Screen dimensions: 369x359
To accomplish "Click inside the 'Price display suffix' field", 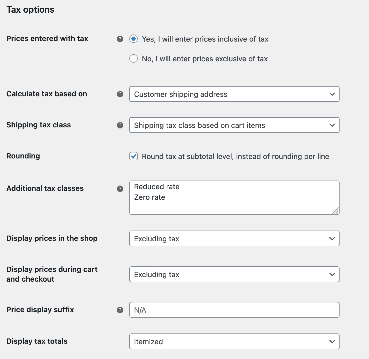I will 234,310.
